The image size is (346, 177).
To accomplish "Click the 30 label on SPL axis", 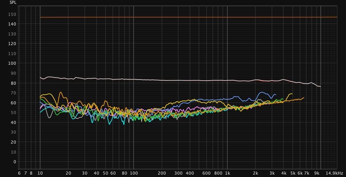I will coord(14,132).
